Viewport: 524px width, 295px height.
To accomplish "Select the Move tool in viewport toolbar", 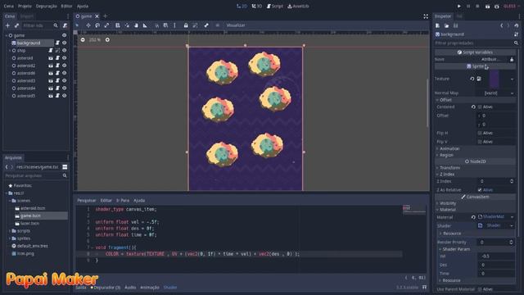I will coord(88,25).
